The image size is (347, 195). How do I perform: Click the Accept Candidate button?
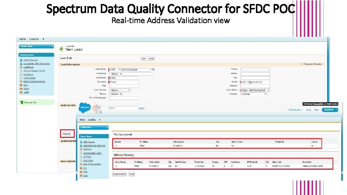[x=119, y=174]
